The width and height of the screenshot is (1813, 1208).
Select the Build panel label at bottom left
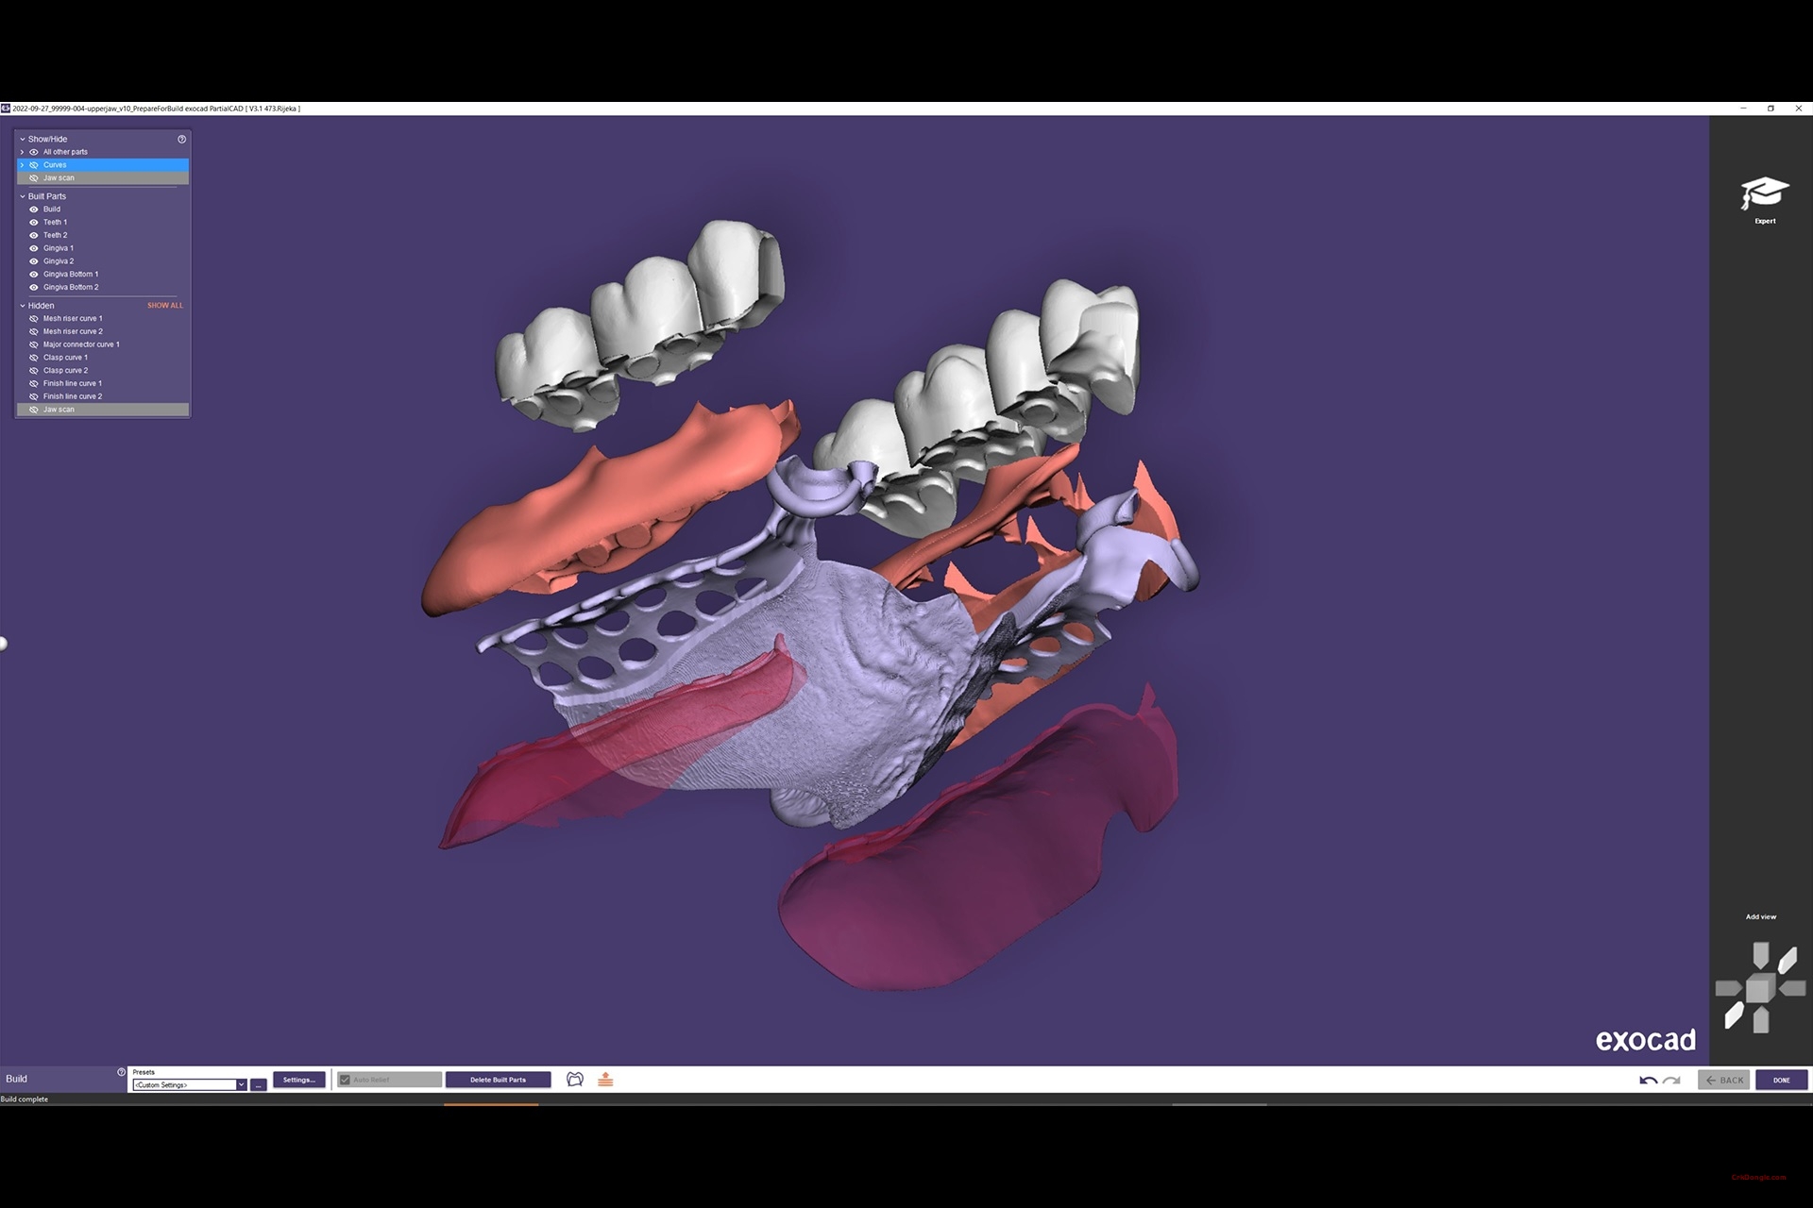(15, 1078)
